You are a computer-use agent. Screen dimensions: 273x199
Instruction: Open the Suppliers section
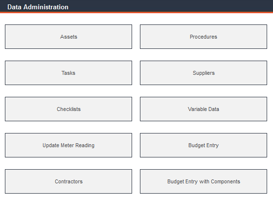click(204, 73)
